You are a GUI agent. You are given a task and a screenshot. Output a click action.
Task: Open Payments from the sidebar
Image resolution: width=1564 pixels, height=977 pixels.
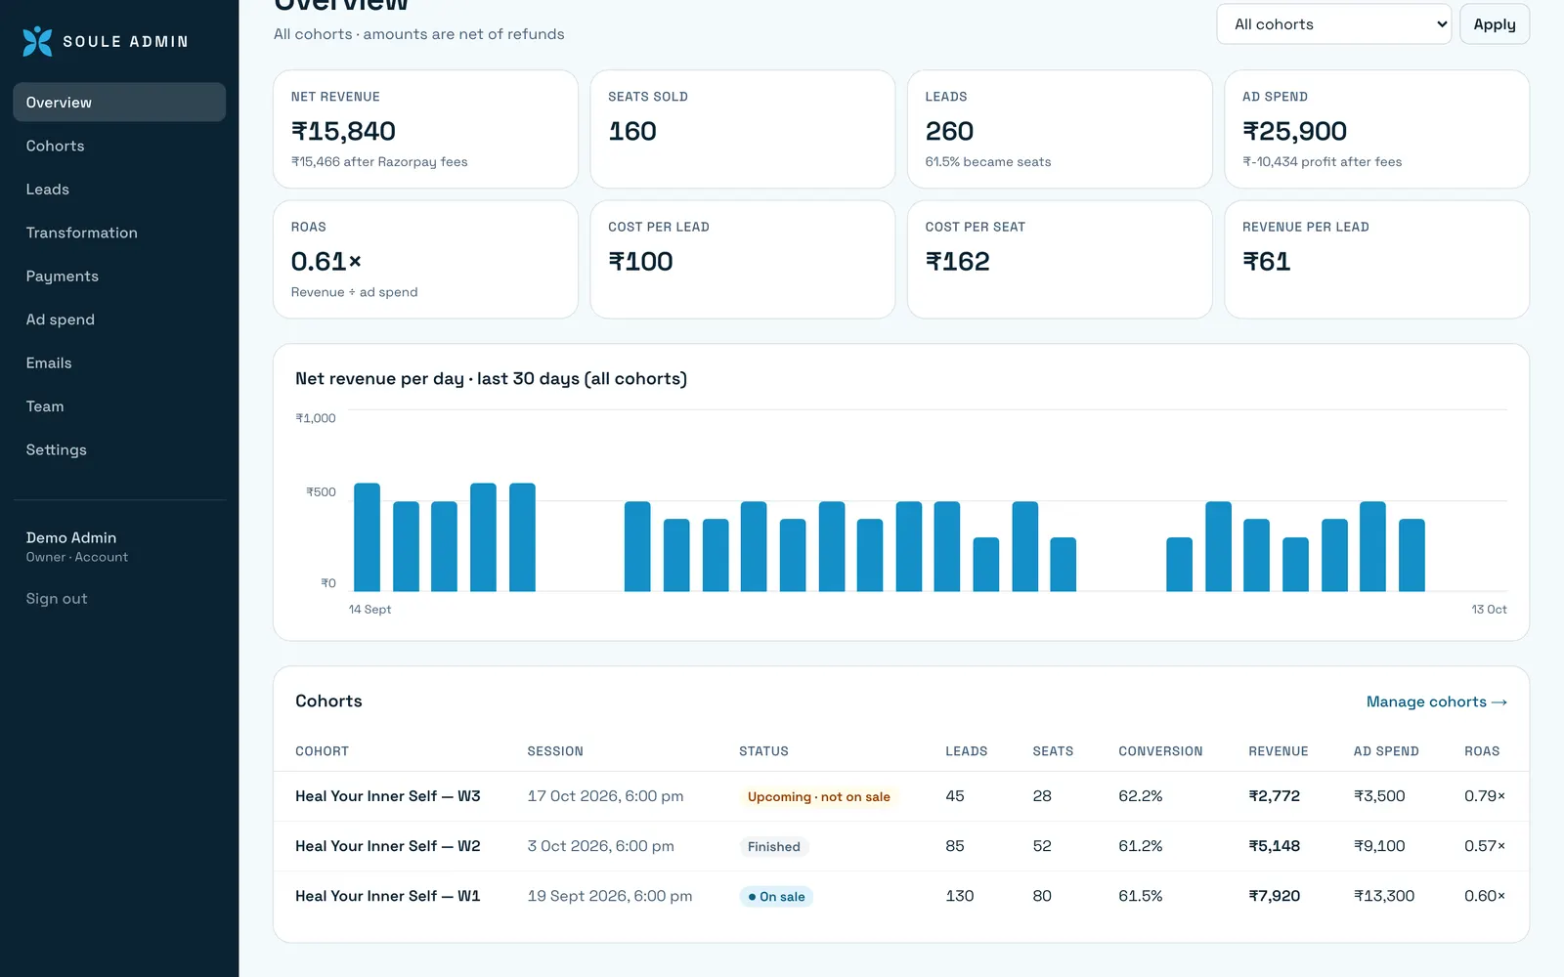pos(119,276)
